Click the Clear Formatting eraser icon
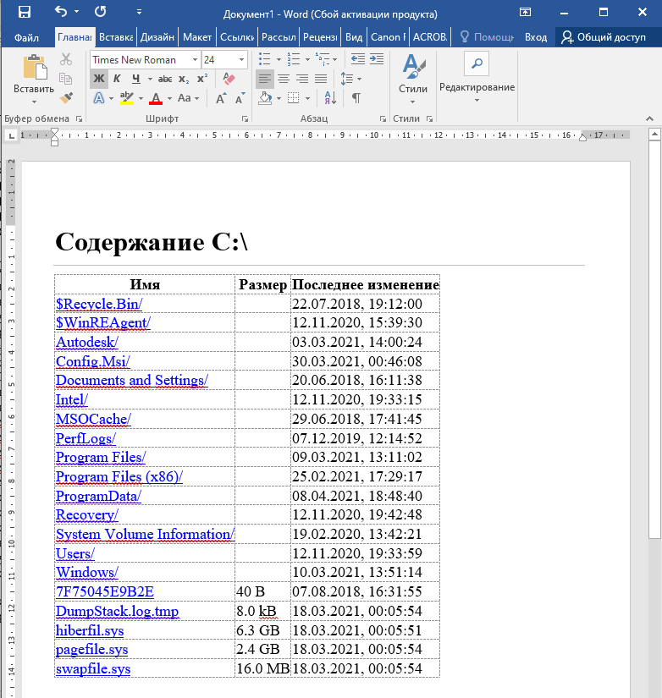The width and height of the screenshot is (662, 698). pos(228,79)
